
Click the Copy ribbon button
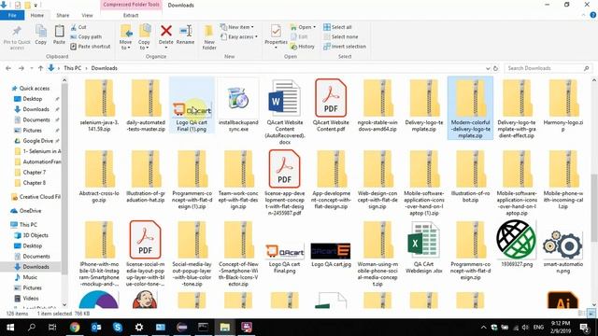tap(41, 35)
